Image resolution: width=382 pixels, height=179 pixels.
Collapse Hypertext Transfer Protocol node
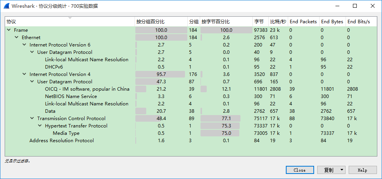click(40, 126)
